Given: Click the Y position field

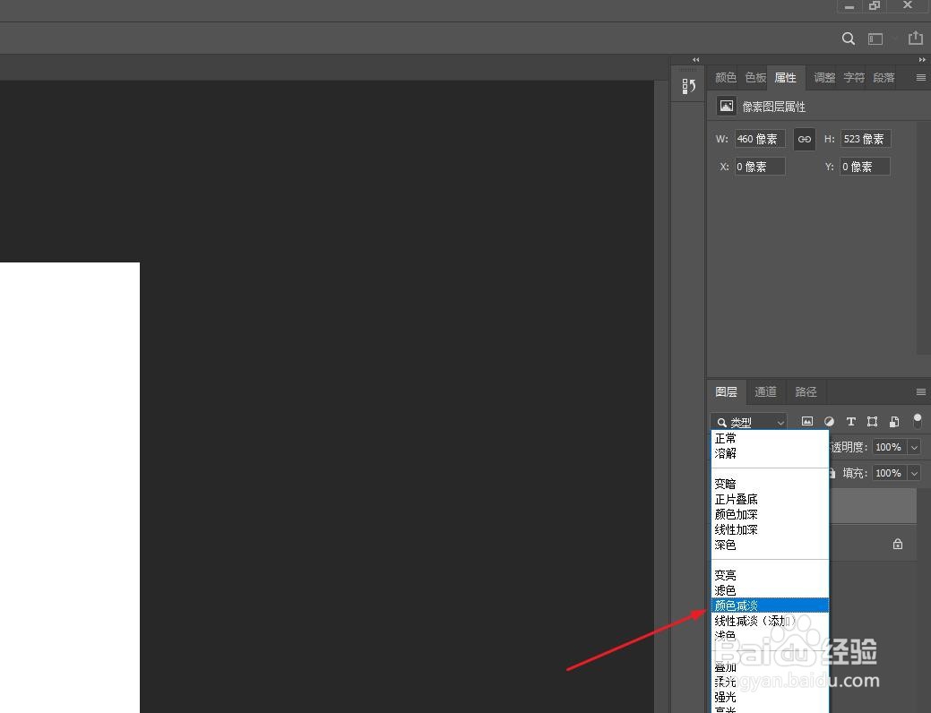Looking at the screenshot, I should tap(865, 167).
